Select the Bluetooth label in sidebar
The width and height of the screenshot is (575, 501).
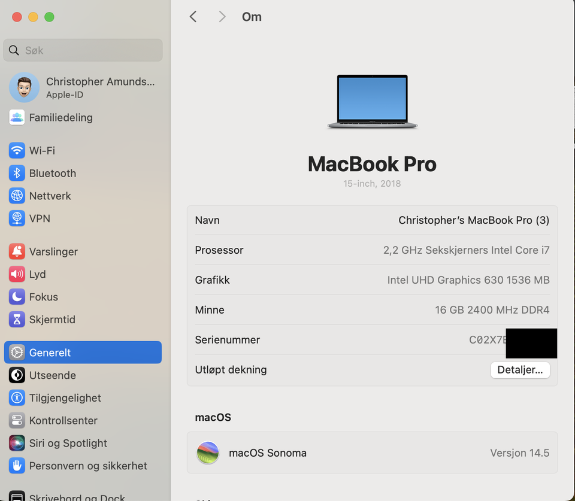tap(53, 174)
